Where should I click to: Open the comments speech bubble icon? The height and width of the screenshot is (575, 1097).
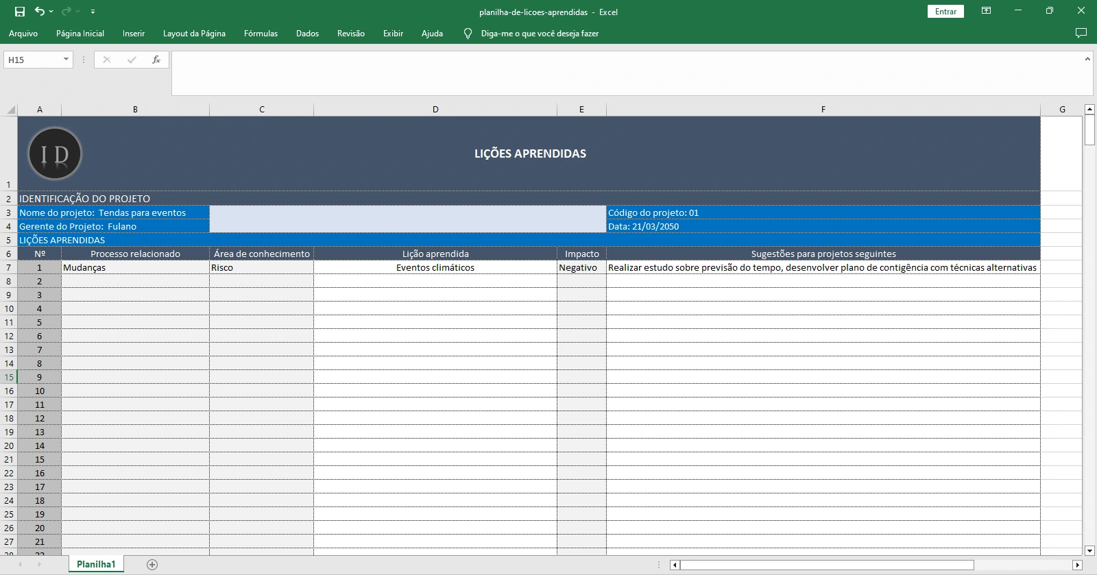[x=1081, y=33]
